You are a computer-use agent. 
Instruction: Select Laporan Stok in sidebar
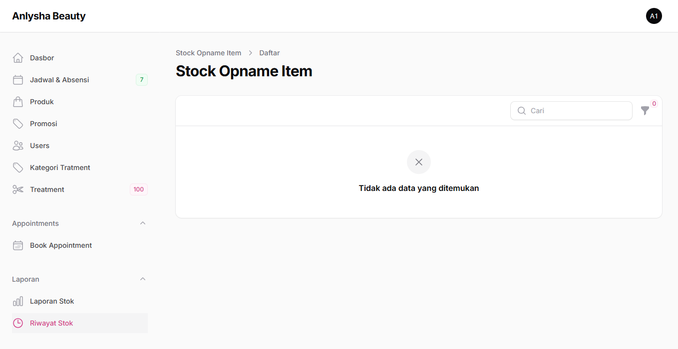pos(52,301)
